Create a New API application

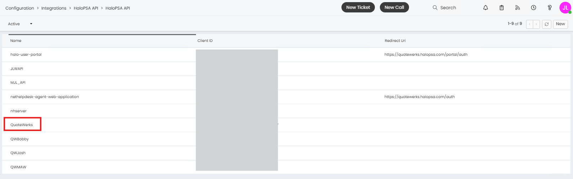point(560,24)
